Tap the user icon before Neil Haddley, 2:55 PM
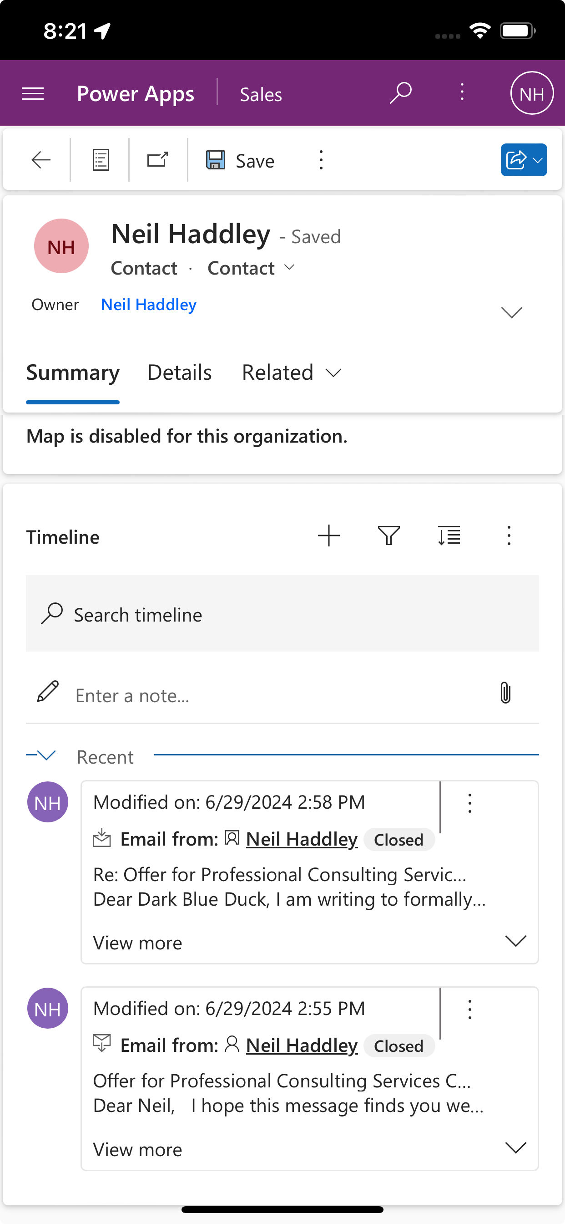Viewport: 565px width, 1224px height. tap(232, 1044)
